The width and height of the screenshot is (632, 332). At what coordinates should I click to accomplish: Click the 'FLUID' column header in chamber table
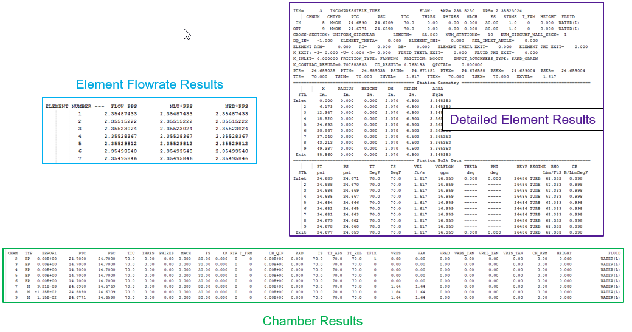[612, 253]
